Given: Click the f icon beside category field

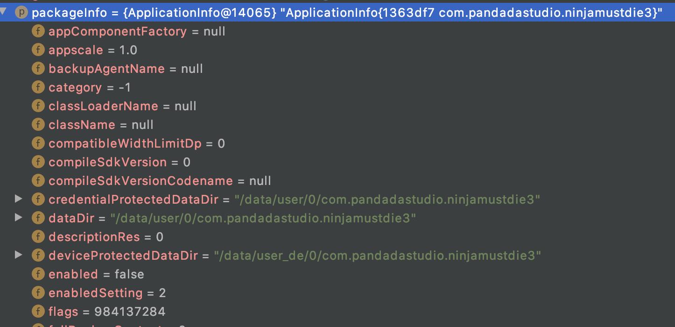Looking at the screenshot, I should [x=38, y=87].
